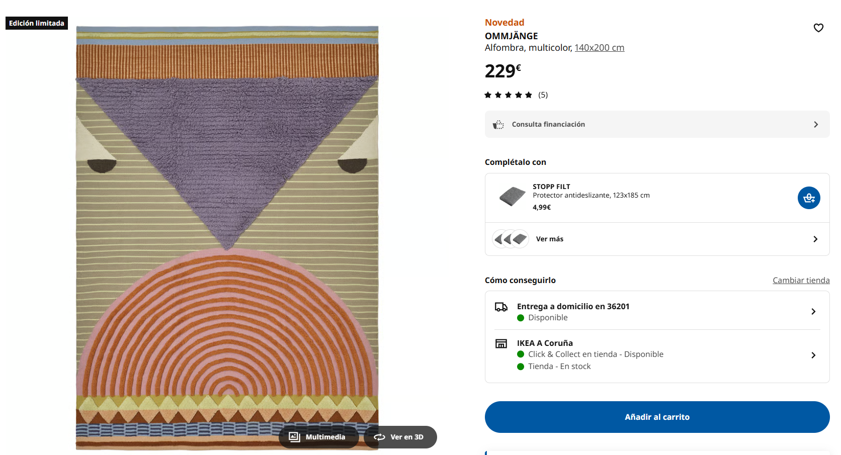Screen dimensions: 841x455
Task: Click the home delivery truck icon
Action: (x=501, y=307)
